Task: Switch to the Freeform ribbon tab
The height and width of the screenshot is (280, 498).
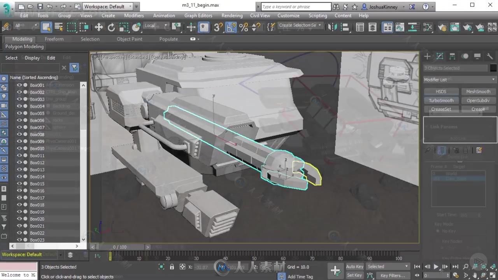Action: click(54, 39)
